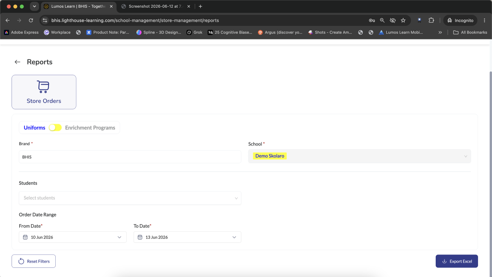Click the calendar icon in To Date field

[140, 237]
